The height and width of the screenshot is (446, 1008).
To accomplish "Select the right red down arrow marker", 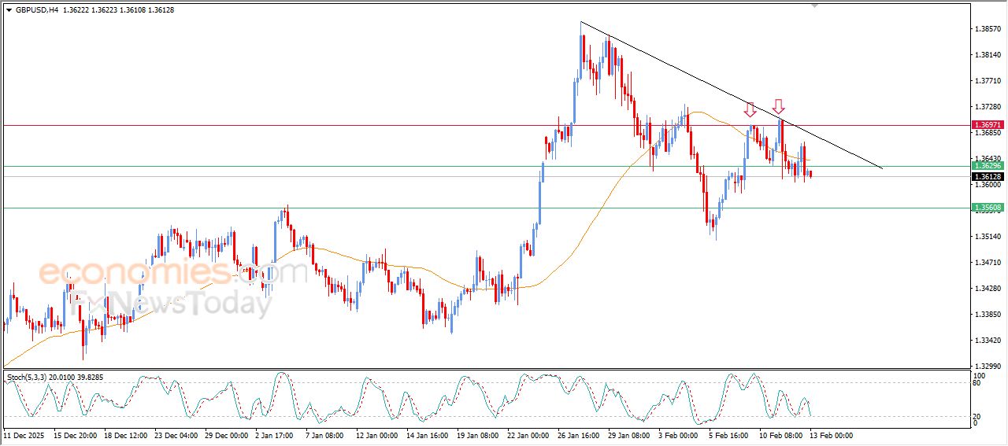I will pyautogui.click(x=778, y=106).
